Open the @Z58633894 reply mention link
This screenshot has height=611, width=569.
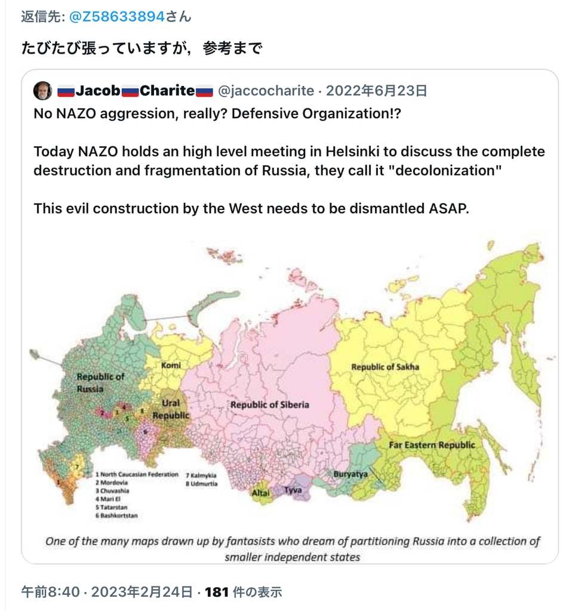[117, 17]
